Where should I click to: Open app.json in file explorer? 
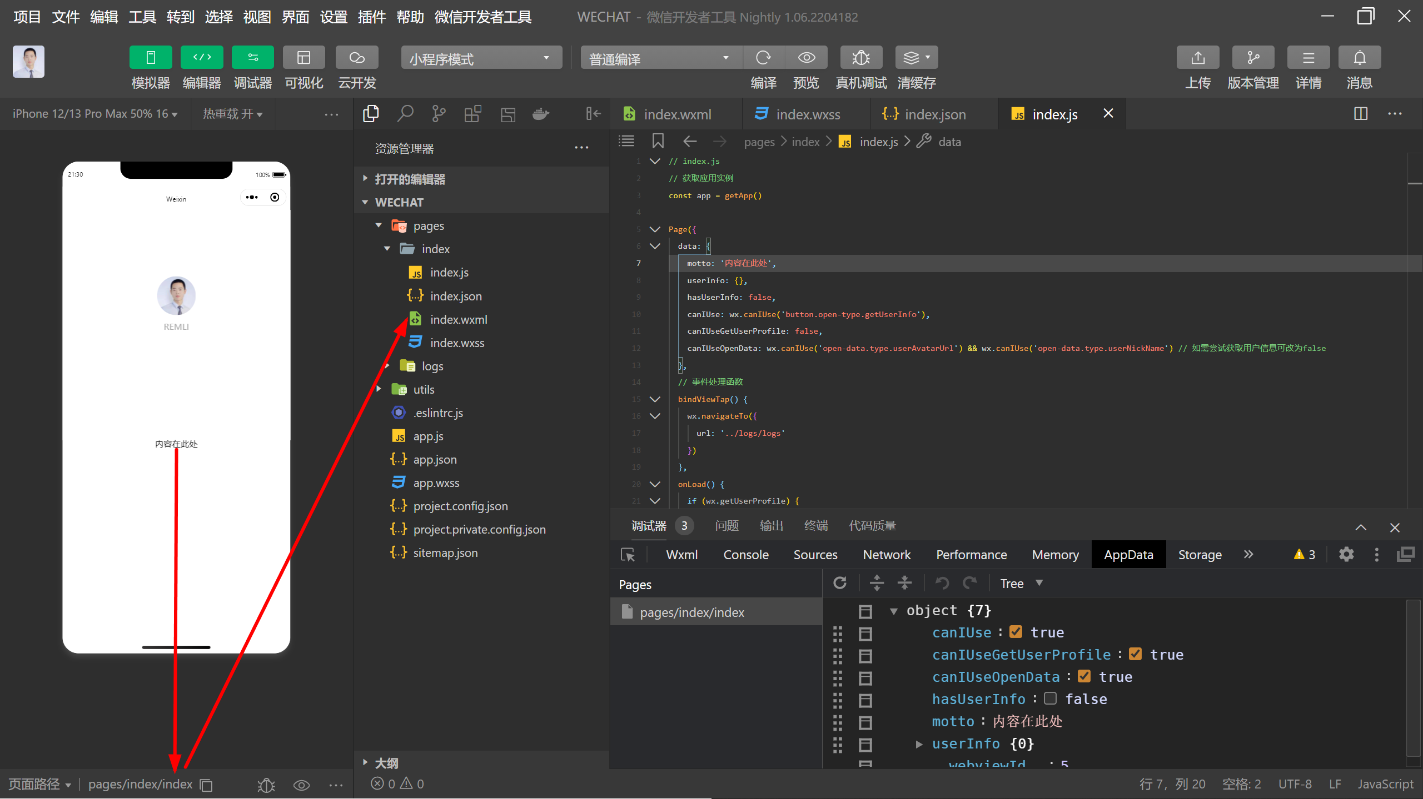[435, 460]
